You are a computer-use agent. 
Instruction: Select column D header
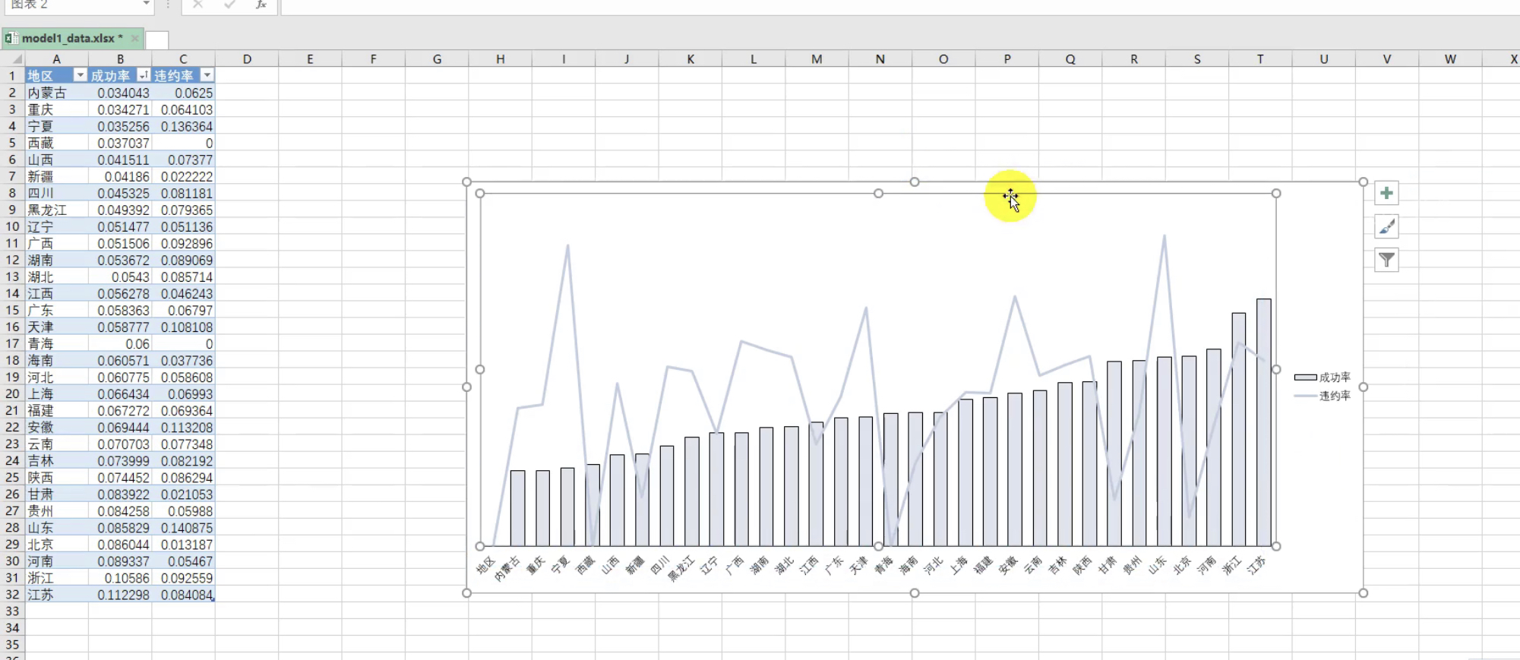(x=247, y=58)
